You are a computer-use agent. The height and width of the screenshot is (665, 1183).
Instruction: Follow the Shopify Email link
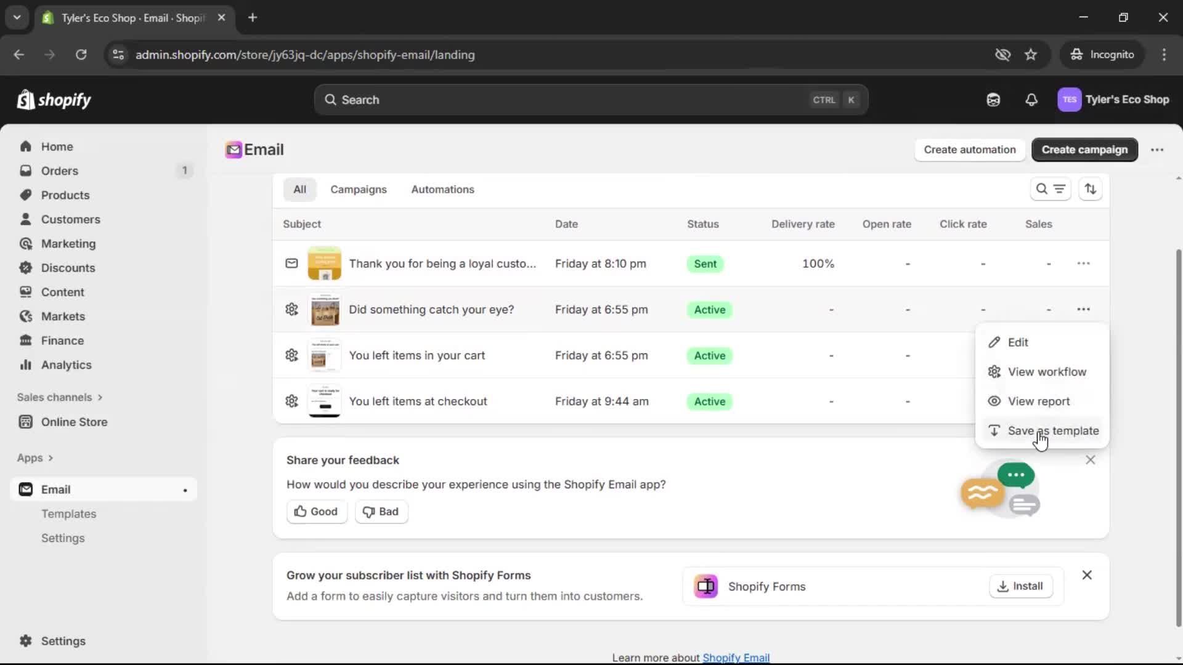[x=736, y=658]
